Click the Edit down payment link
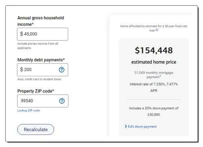This screenshot has width=203, height=147. 143,126
